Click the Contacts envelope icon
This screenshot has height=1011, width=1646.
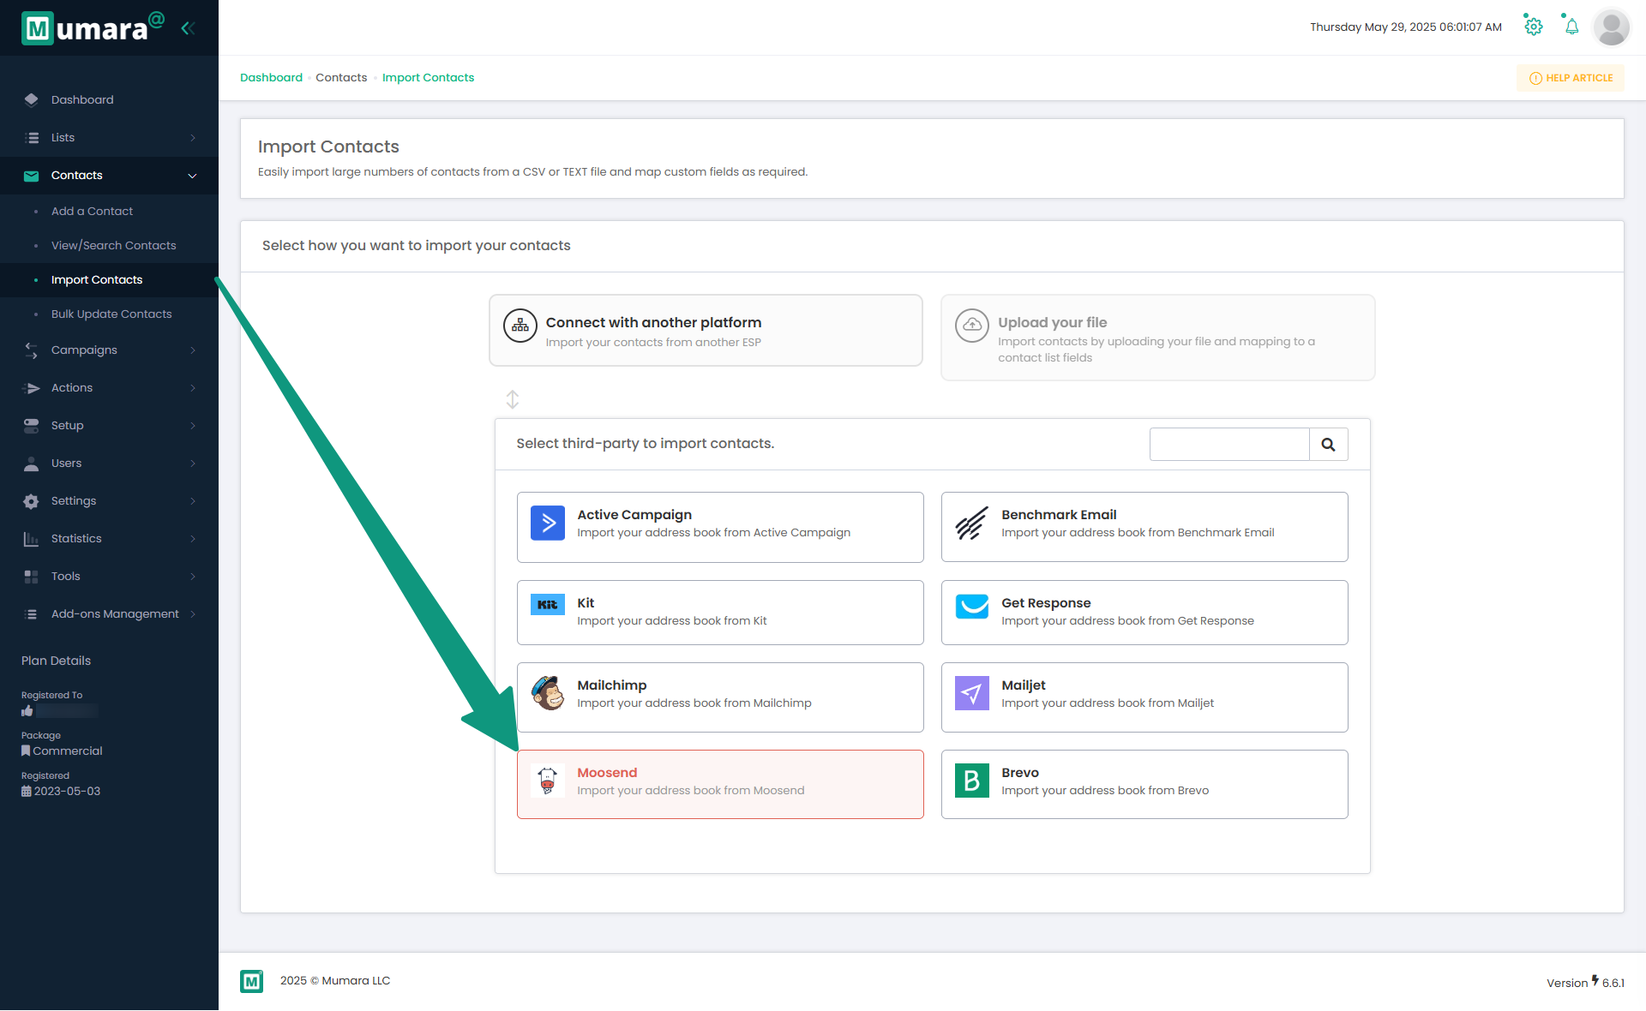pyautogui.click(x=31, y=176)
